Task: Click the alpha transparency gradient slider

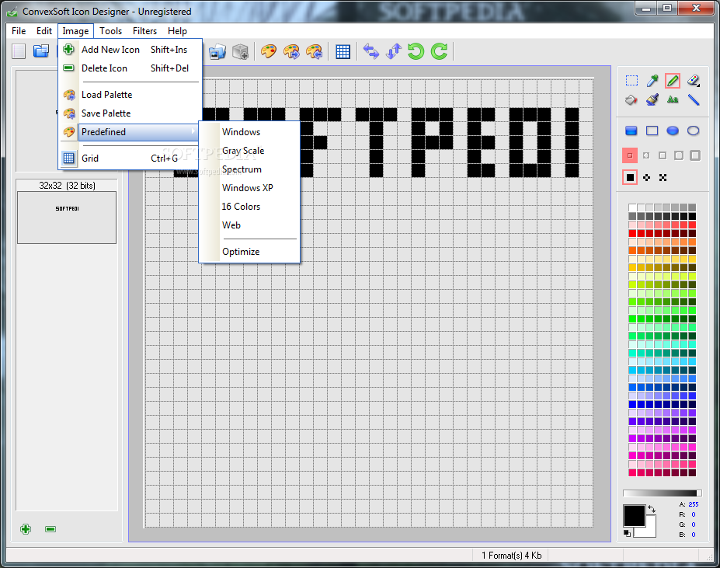Action: (663, 493)
